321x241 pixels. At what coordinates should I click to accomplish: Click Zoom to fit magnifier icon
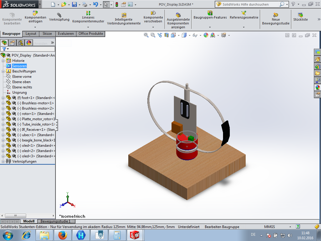click(x=146, y=35)
